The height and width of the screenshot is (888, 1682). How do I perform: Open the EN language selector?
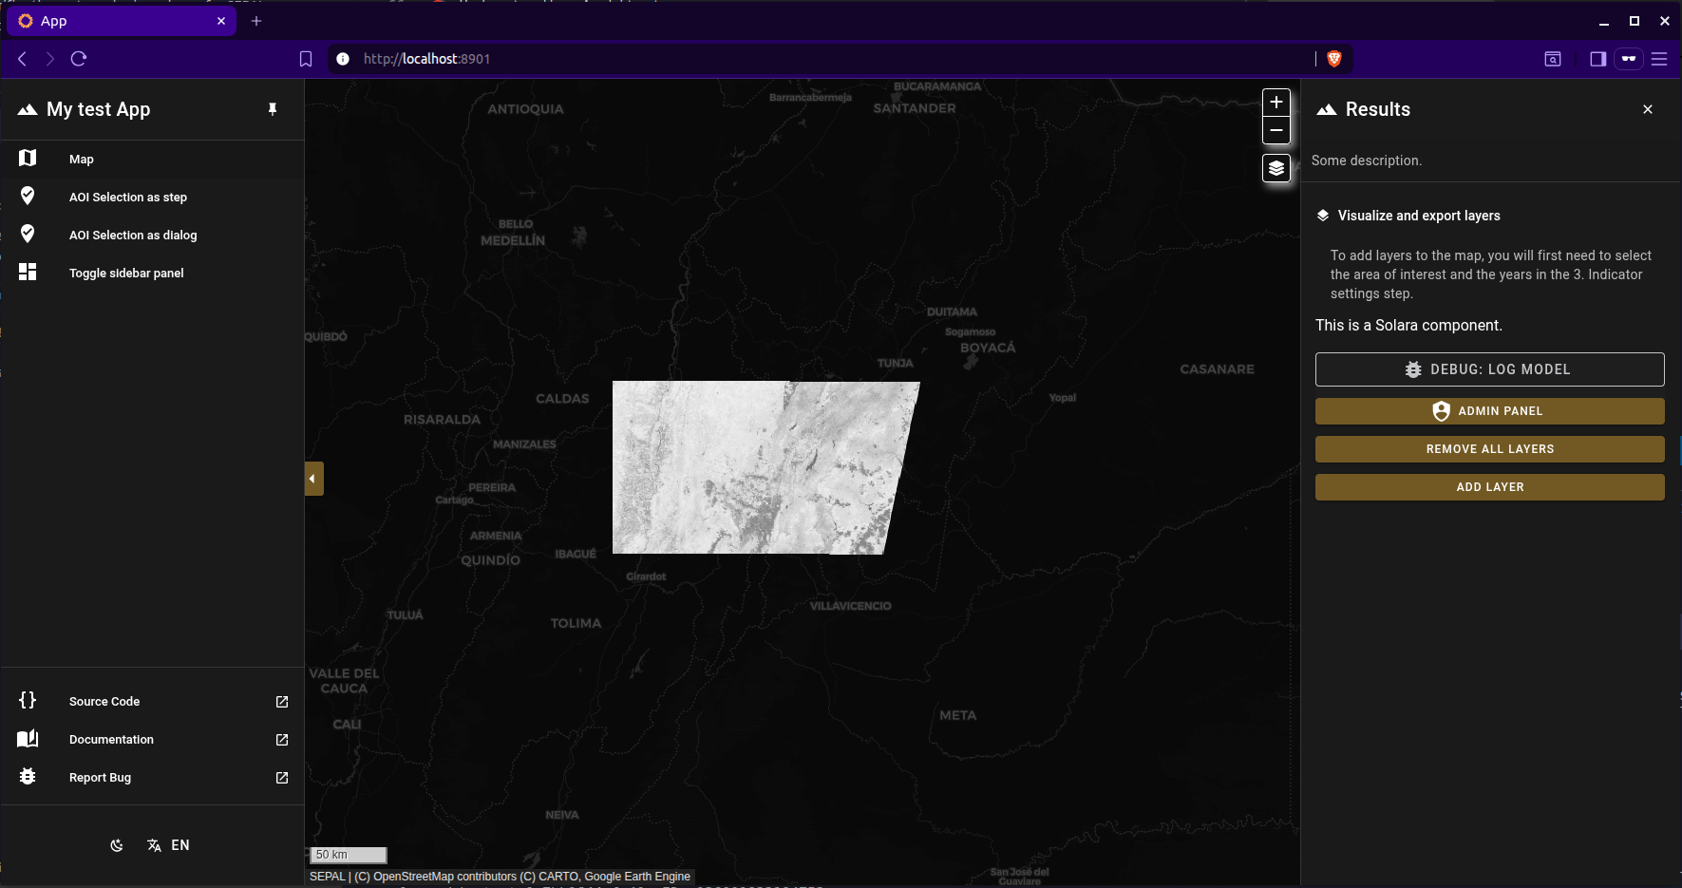point(168,845)
